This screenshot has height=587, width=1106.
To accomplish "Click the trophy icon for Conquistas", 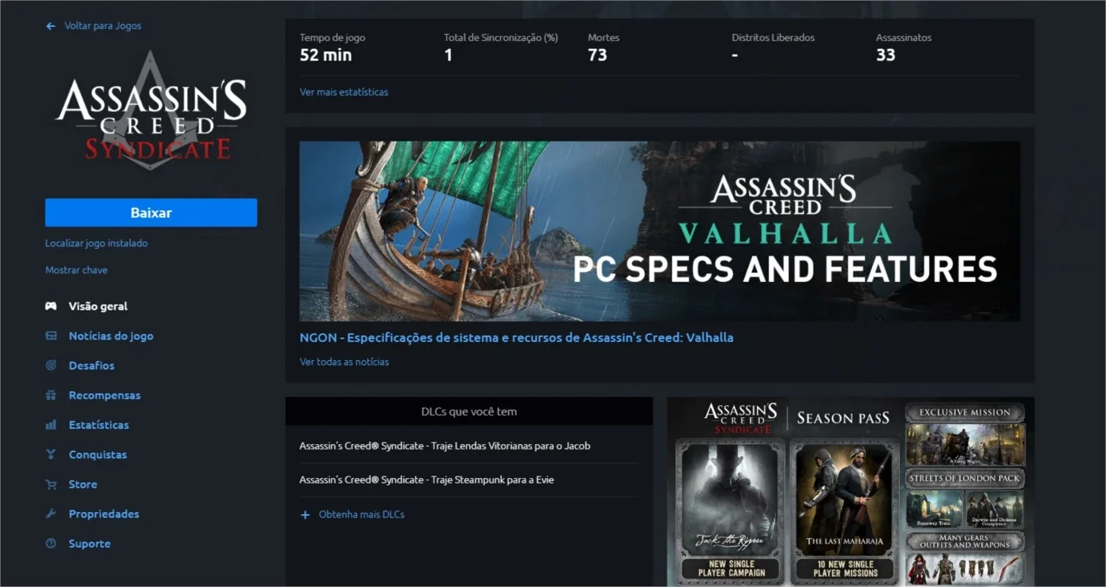I will pos(51,454).
